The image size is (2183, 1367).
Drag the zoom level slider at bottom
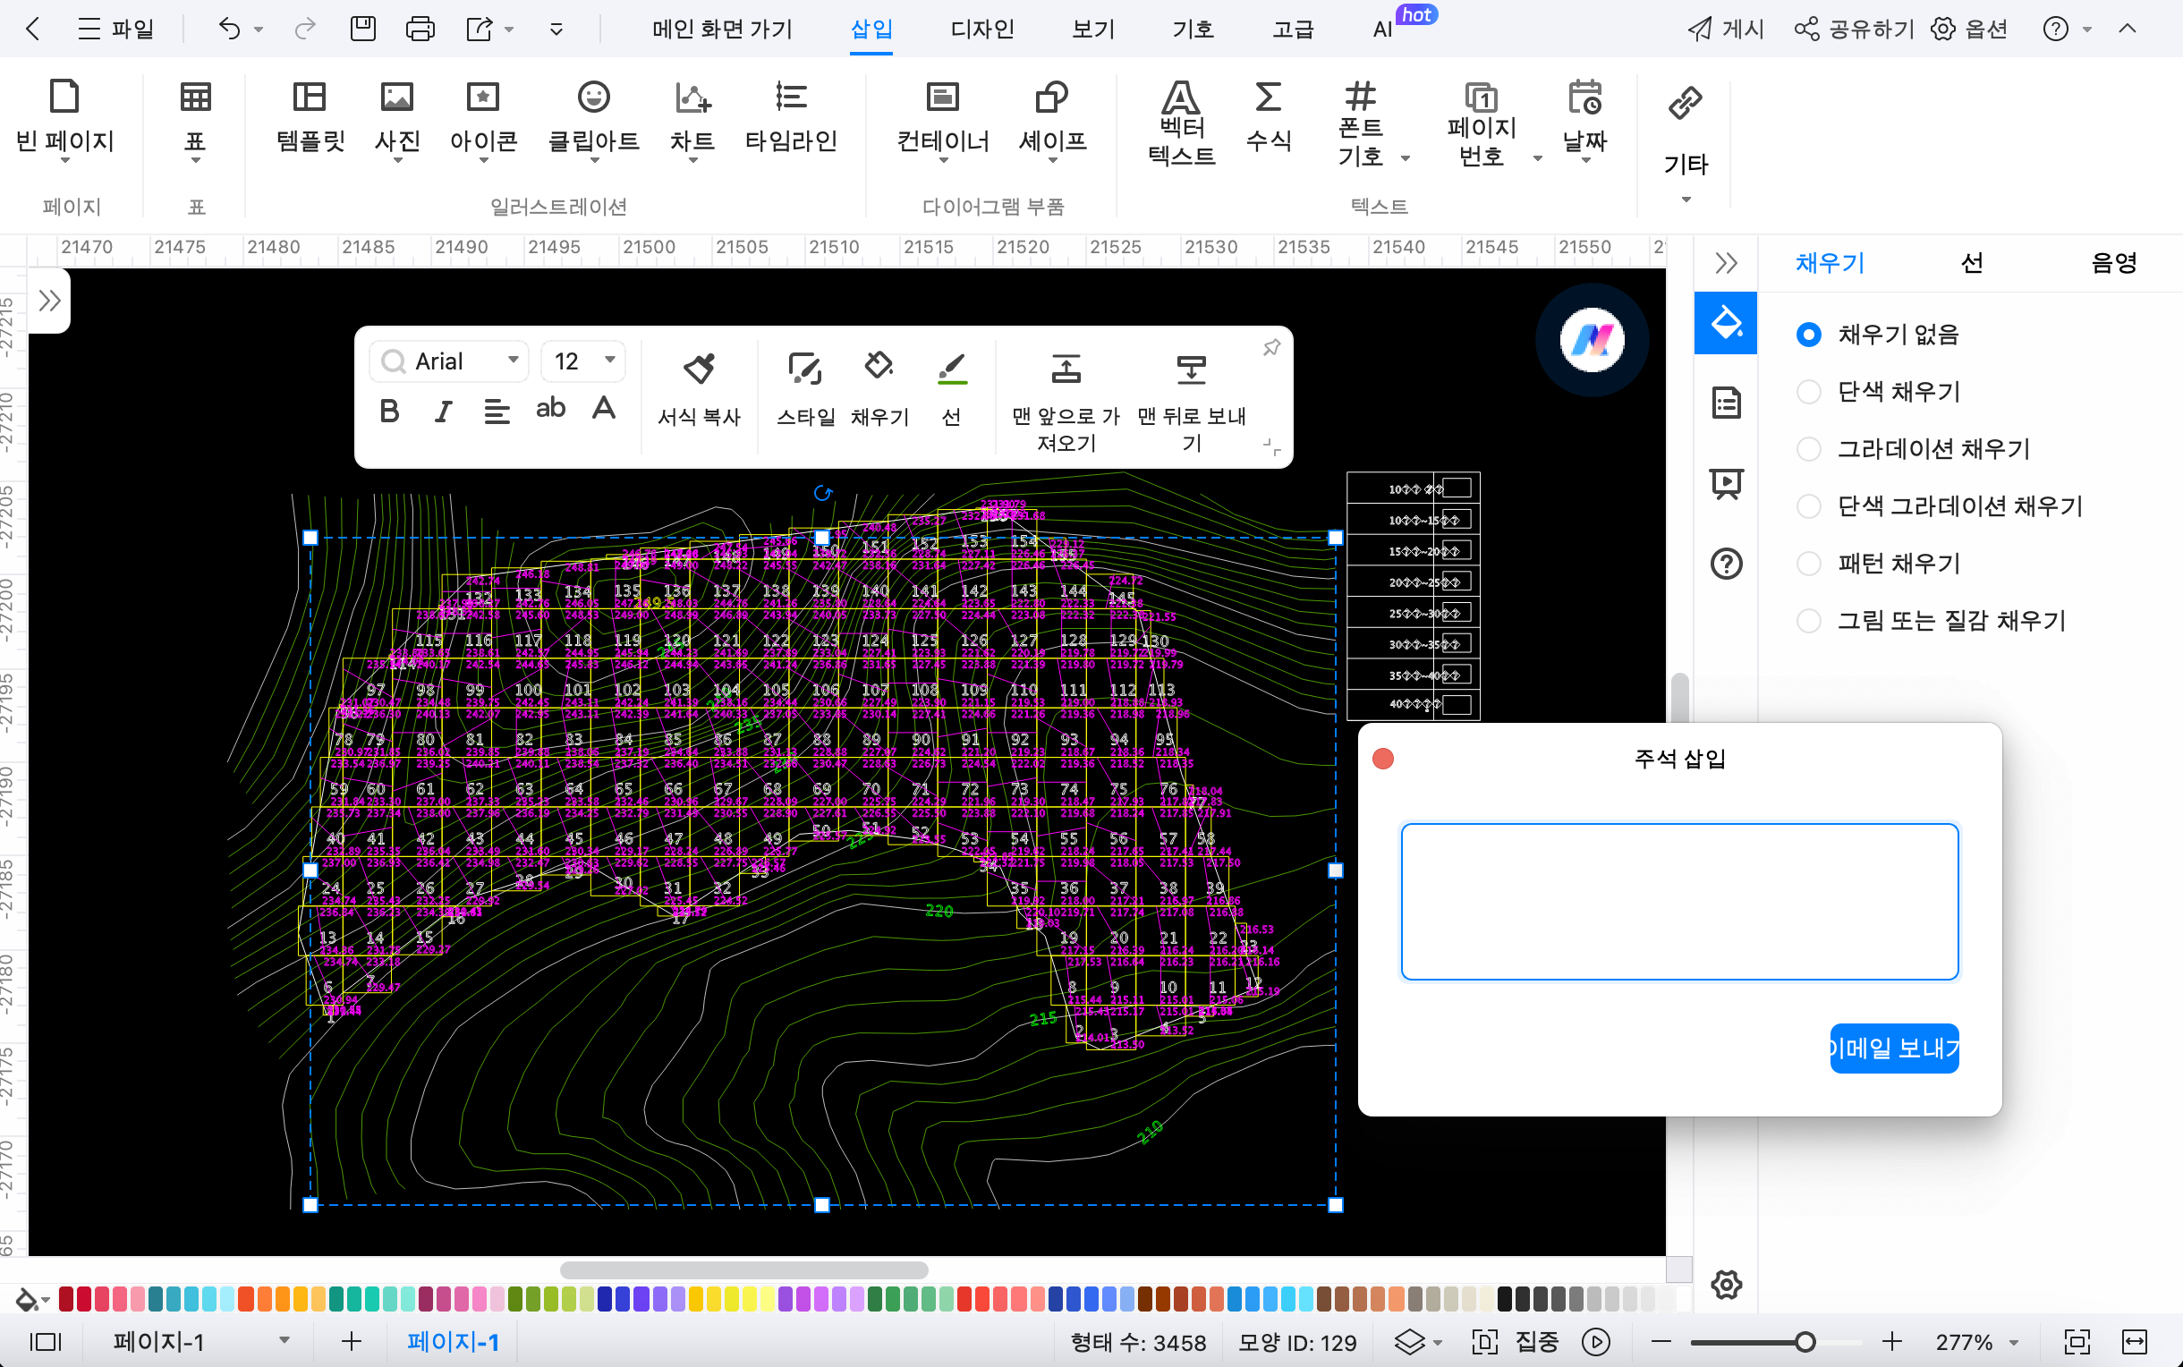click(1806, 1342)
